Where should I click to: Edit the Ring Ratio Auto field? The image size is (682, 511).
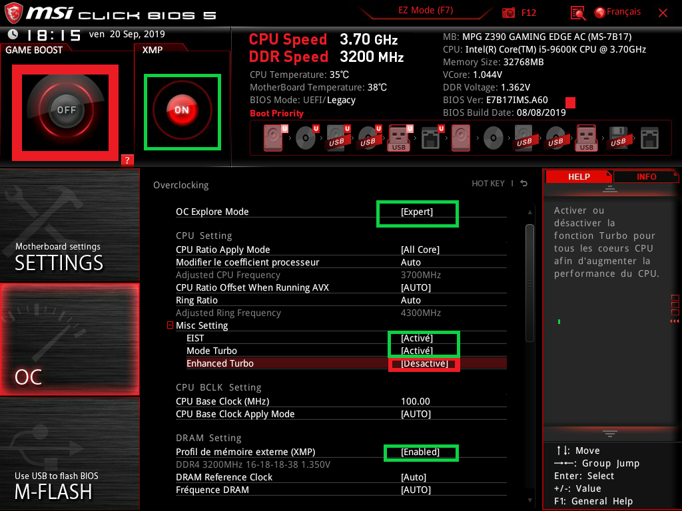(410, 300)
